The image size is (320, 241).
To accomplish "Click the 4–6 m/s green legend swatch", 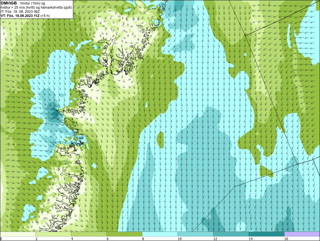I will click(89, 234).
